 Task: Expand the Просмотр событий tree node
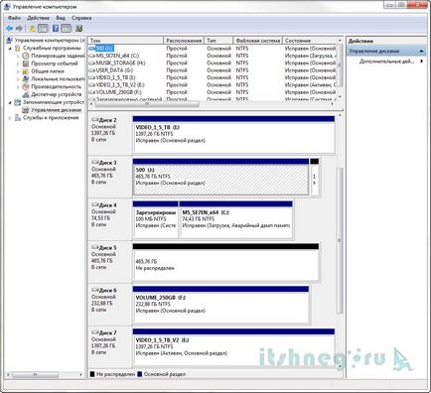point(18,64)
